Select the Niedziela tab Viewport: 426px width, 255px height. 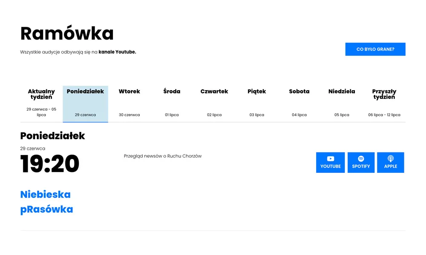pos(342,104)
